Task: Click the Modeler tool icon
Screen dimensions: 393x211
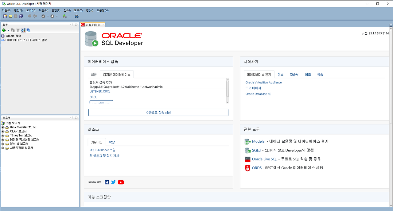Action: pyautogui.click(x=247, y=142)
